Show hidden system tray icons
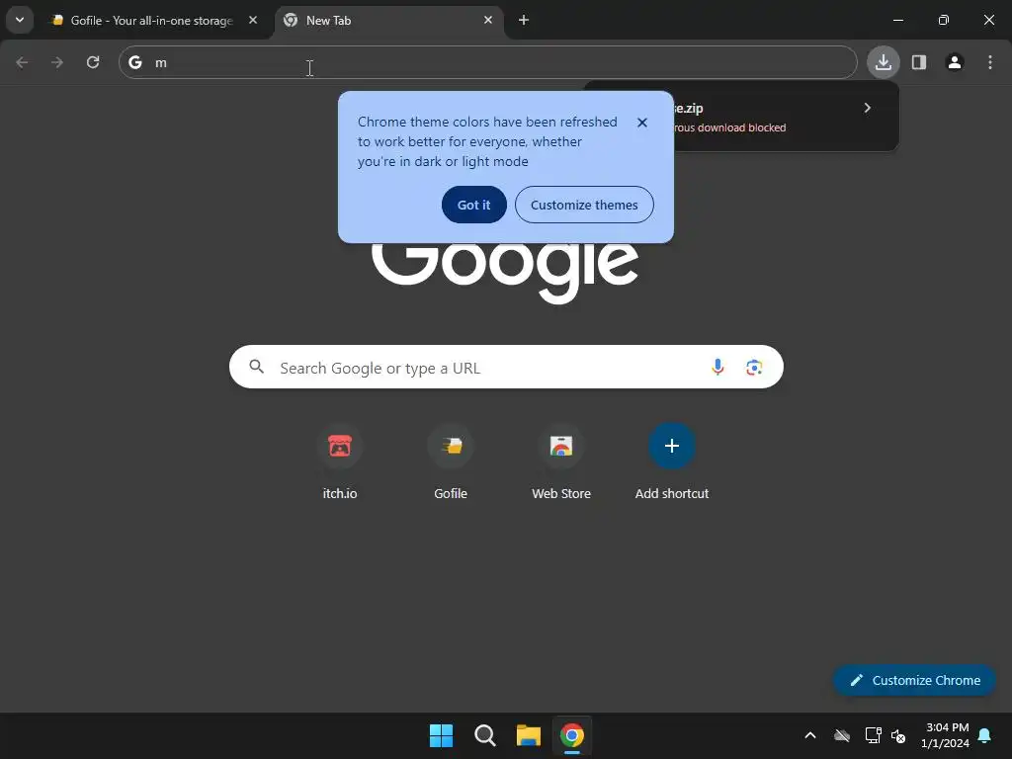This screenshot has width=1012, height=759. tap(810, 735)
